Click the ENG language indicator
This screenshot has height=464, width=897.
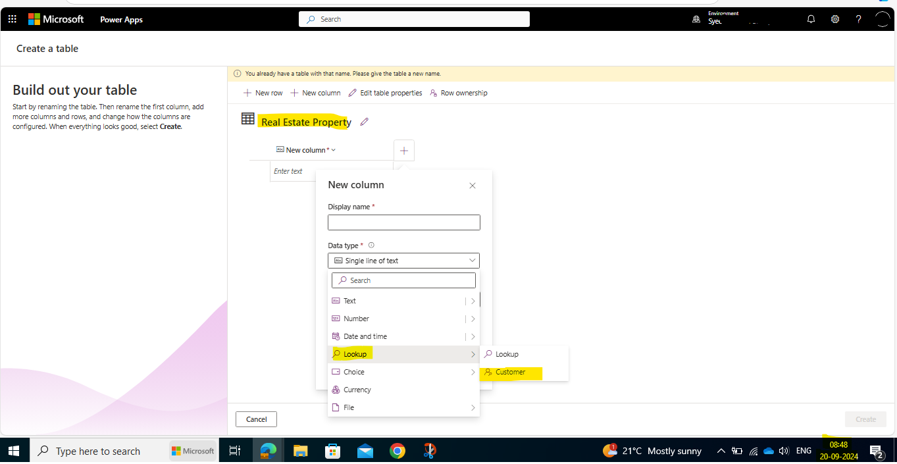click(x=804, y=451)
